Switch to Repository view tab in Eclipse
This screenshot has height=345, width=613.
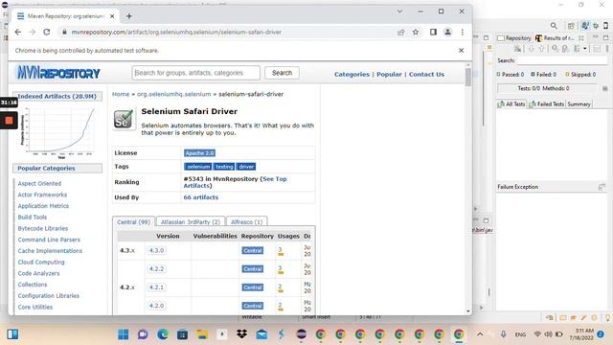pos(514,38)
